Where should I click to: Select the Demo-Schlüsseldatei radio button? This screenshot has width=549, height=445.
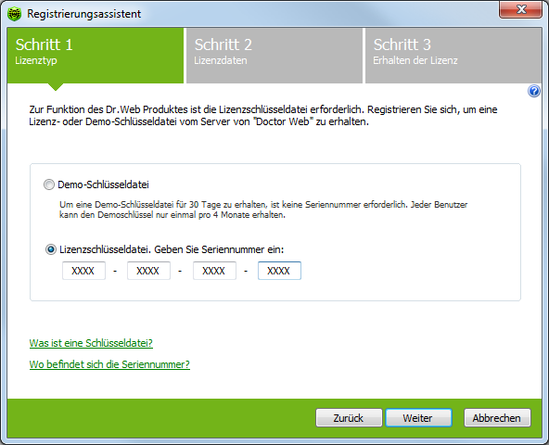tap(49, 184)
